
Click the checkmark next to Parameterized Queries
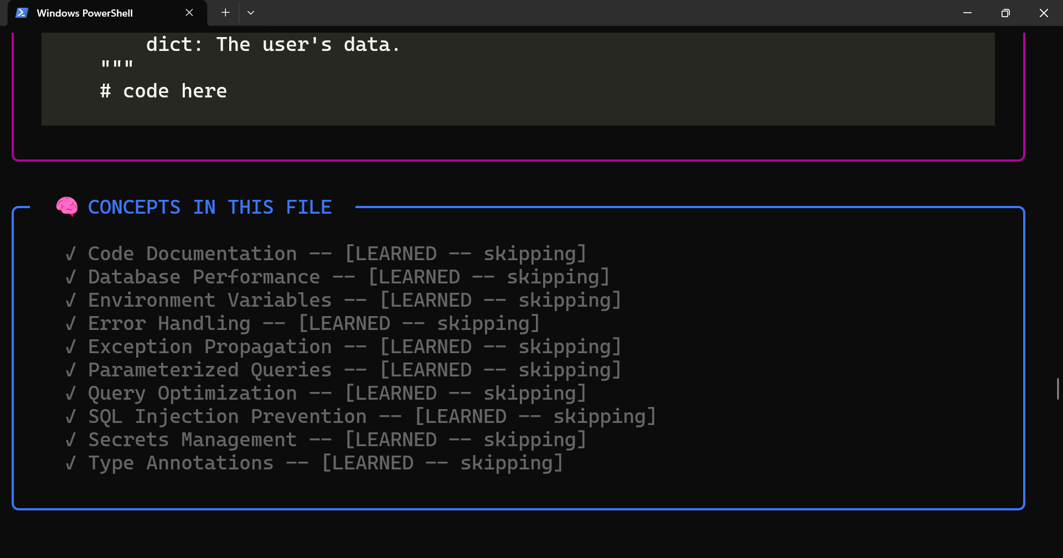pos(70,370)
